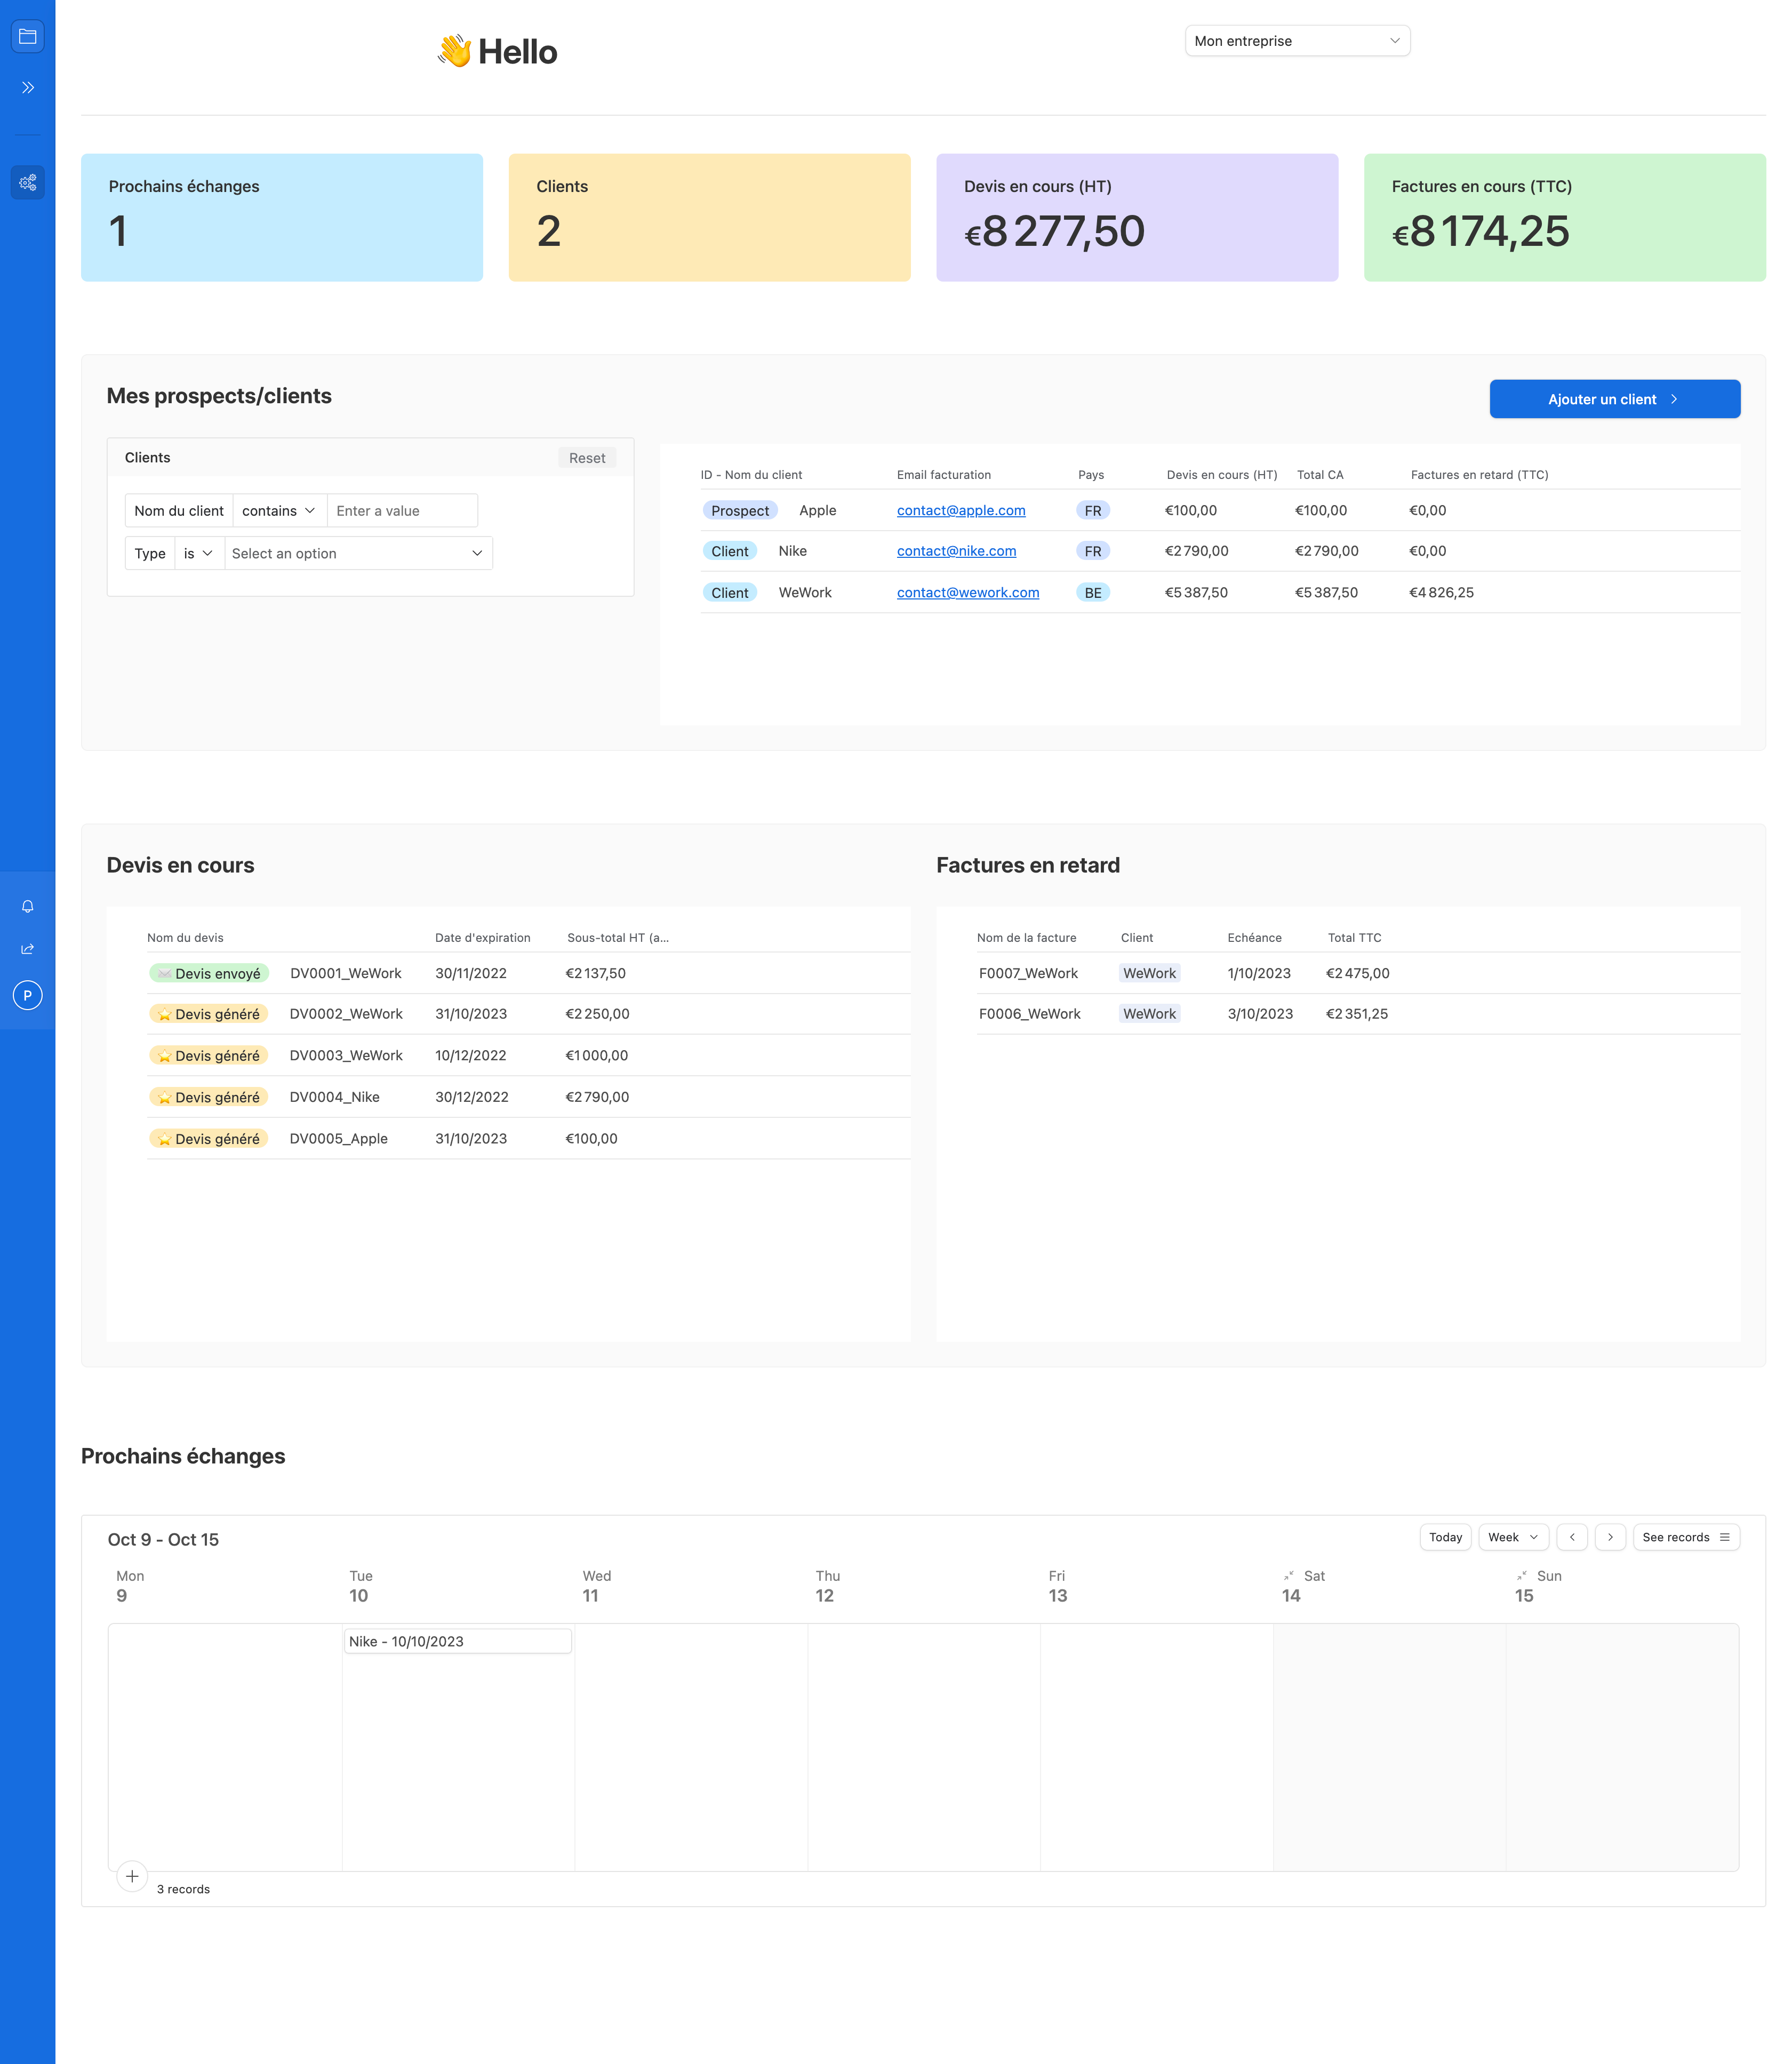Click the Today calendar button
This screenshot has height=2064, width=1792.
coord(1445,1537)
